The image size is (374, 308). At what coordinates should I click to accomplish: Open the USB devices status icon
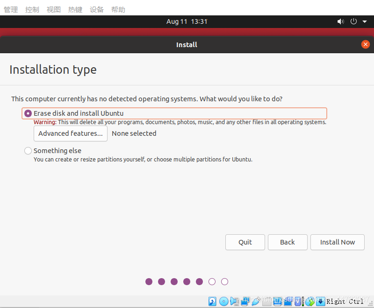(x=256, y=301)
